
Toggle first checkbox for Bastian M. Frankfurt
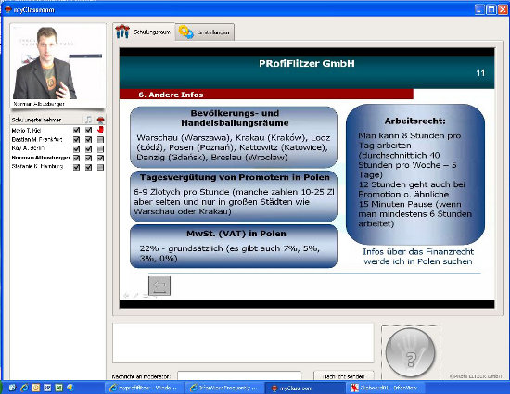pos(76,139)
